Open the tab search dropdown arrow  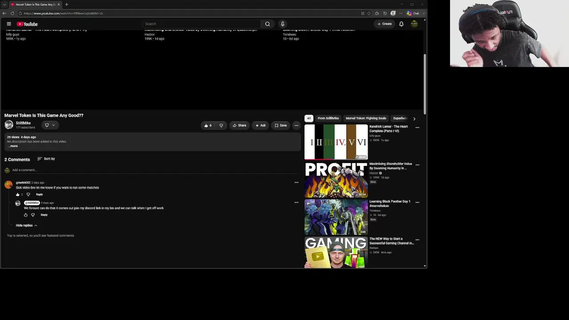click(4, 4)
